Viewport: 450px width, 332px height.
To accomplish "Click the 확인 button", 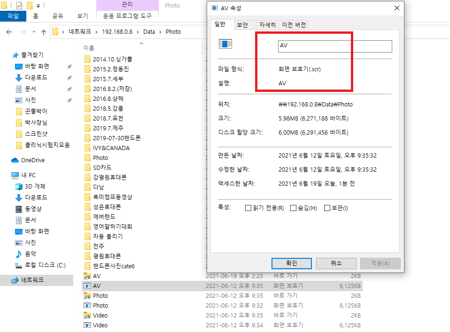I will pyautogui.click(x=292, y=264).
